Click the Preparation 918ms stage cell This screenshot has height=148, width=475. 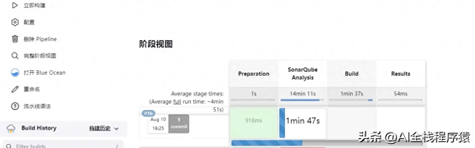[x=254, y=123]
